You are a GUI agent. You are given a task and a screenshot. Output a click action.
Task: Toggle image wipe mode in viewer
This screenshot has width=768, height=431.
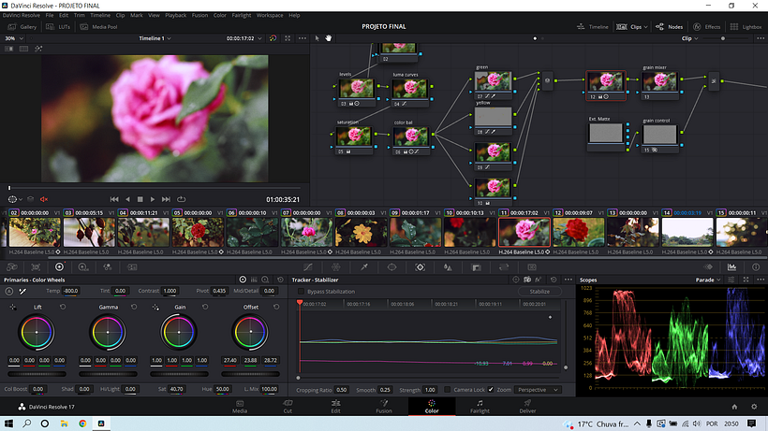pyautogui.click(x=8, y=49)
